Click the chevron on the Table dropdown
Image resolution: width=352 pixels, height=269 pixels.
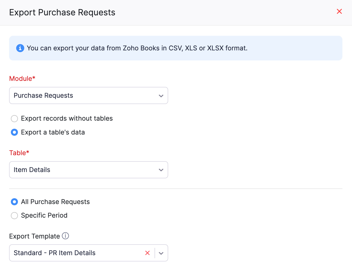click(161, 170)
